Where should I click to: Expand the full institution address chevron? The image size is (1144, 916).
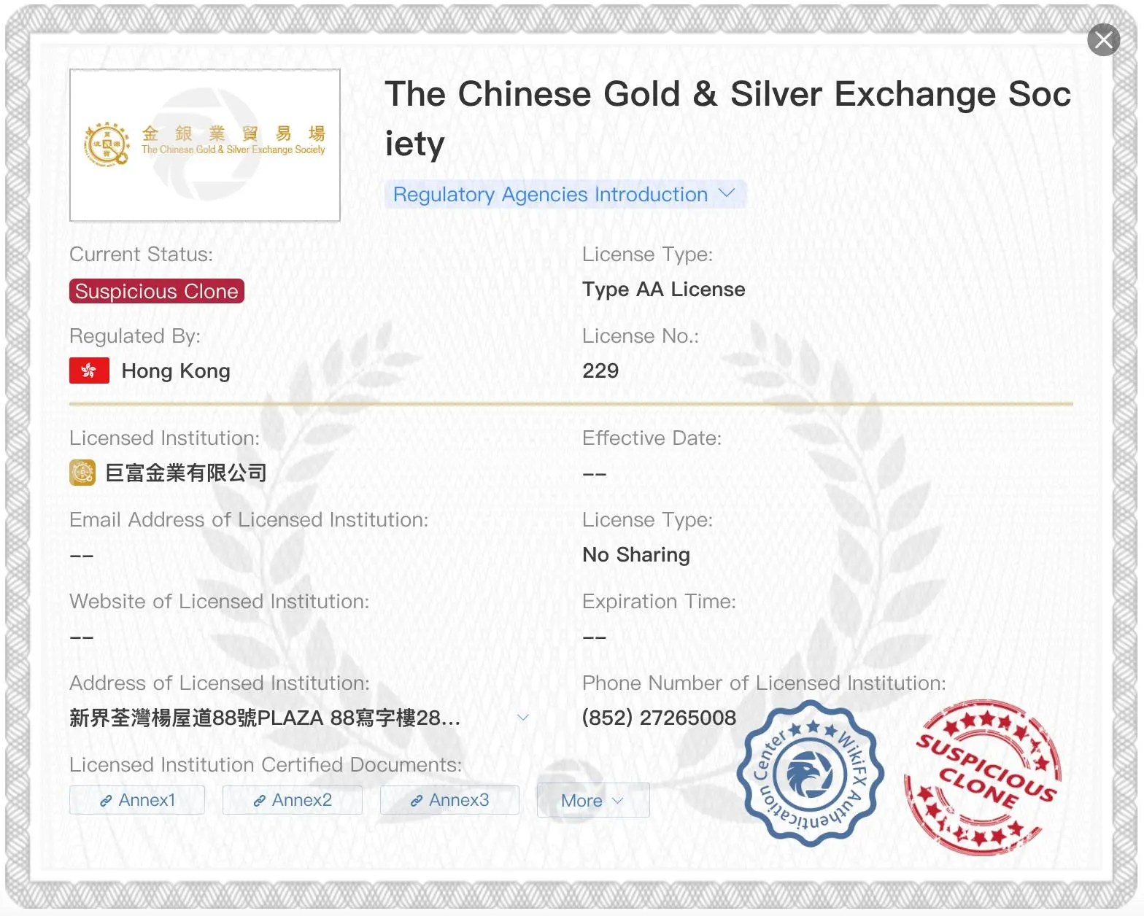(522, 718)
